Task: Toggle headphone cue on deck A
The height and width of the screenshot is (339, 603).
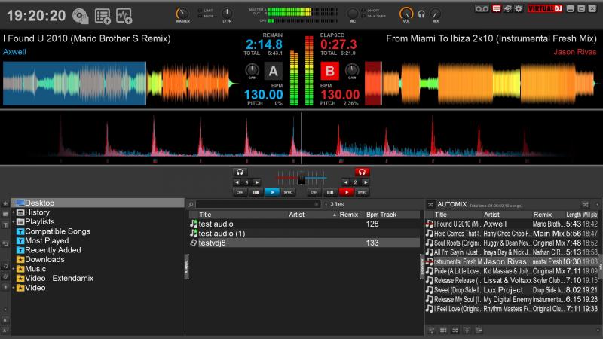Action: pos(240,172)
